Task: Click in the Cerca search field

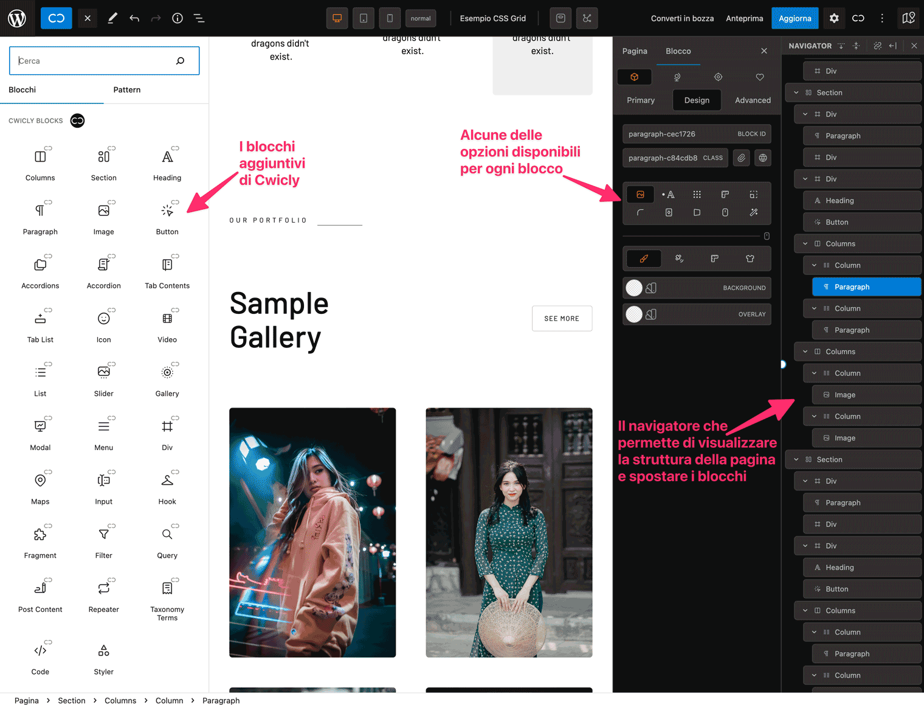Action: (105, 61)
